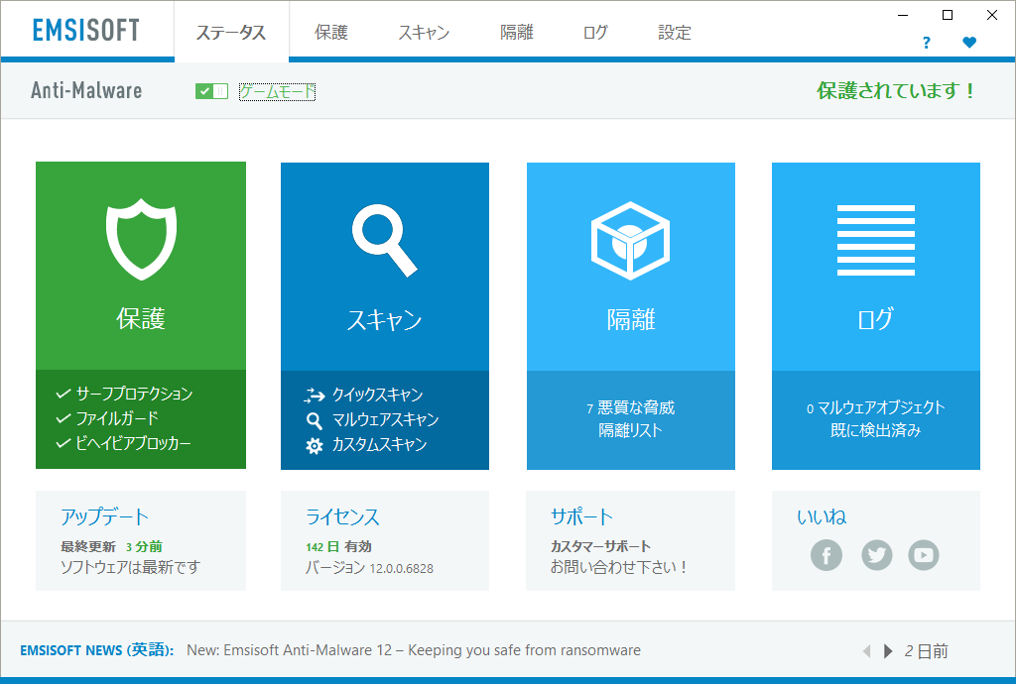Open the 隔離 tab in the top menu
The height and width of the screenshot is (684, 1016).
coord(516,32)
